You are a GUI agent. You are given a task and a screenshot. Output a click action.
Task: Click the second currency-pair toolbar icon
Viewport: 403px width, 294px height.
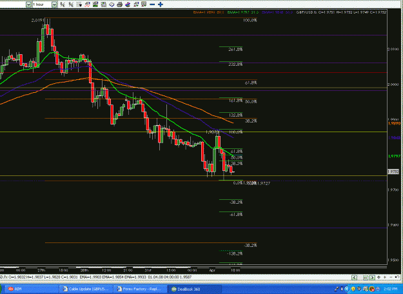71,5
